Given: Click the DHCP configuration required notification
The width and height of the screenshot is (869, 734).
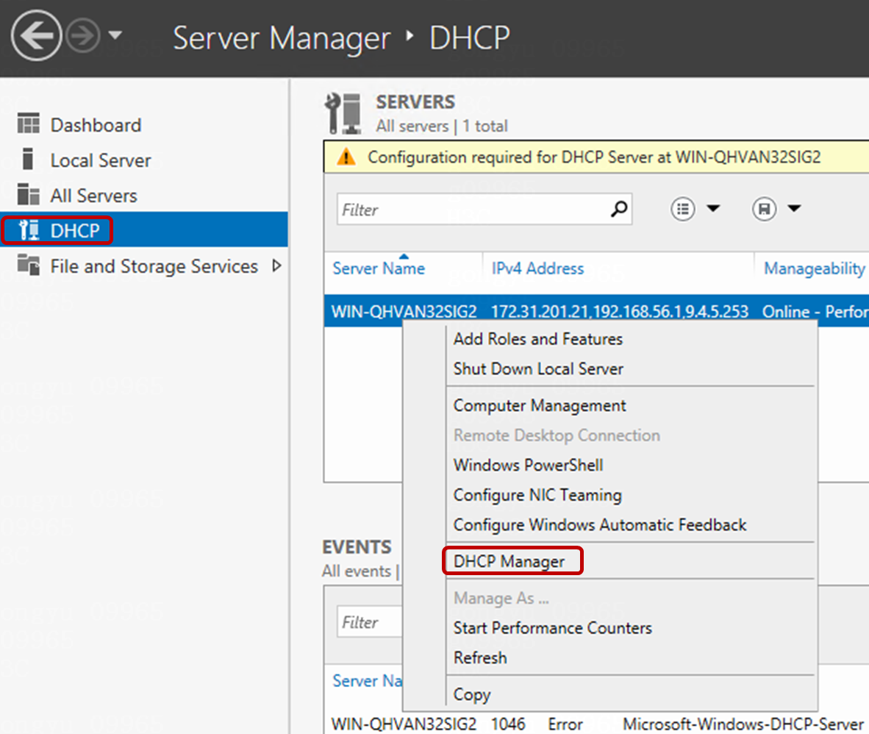Looking at the screenshot, I should click(594, 157).
